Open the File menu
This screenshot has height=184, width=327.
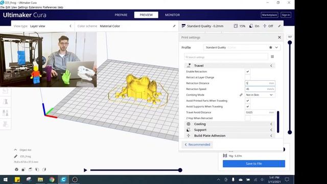[x=3, y=7]
